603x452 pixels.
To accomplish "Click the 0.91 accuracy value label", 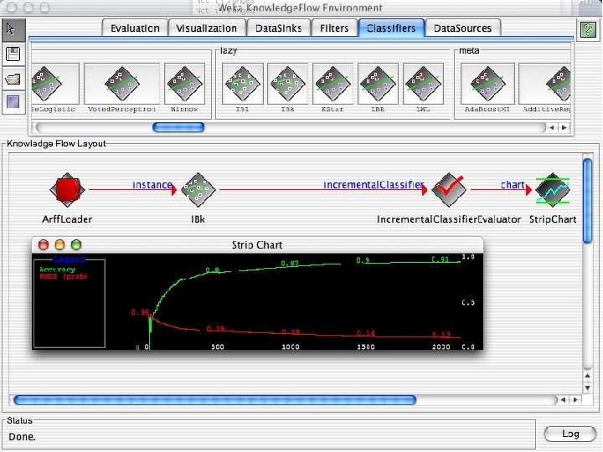I will (x=441, y=259).
